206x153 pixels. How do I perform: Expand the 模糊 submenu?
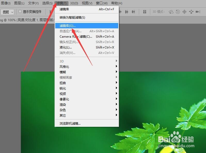(x=87, y=72)
